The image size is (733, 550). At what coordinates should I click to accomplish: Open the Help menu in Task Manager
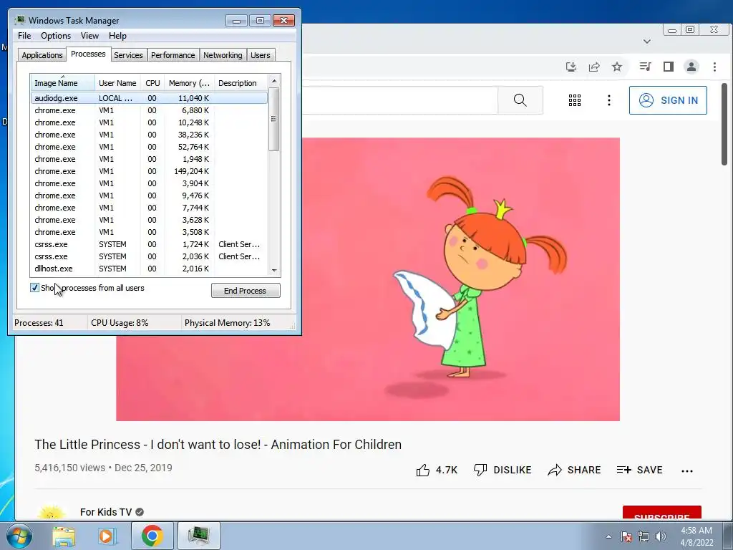tap(117, 36)
